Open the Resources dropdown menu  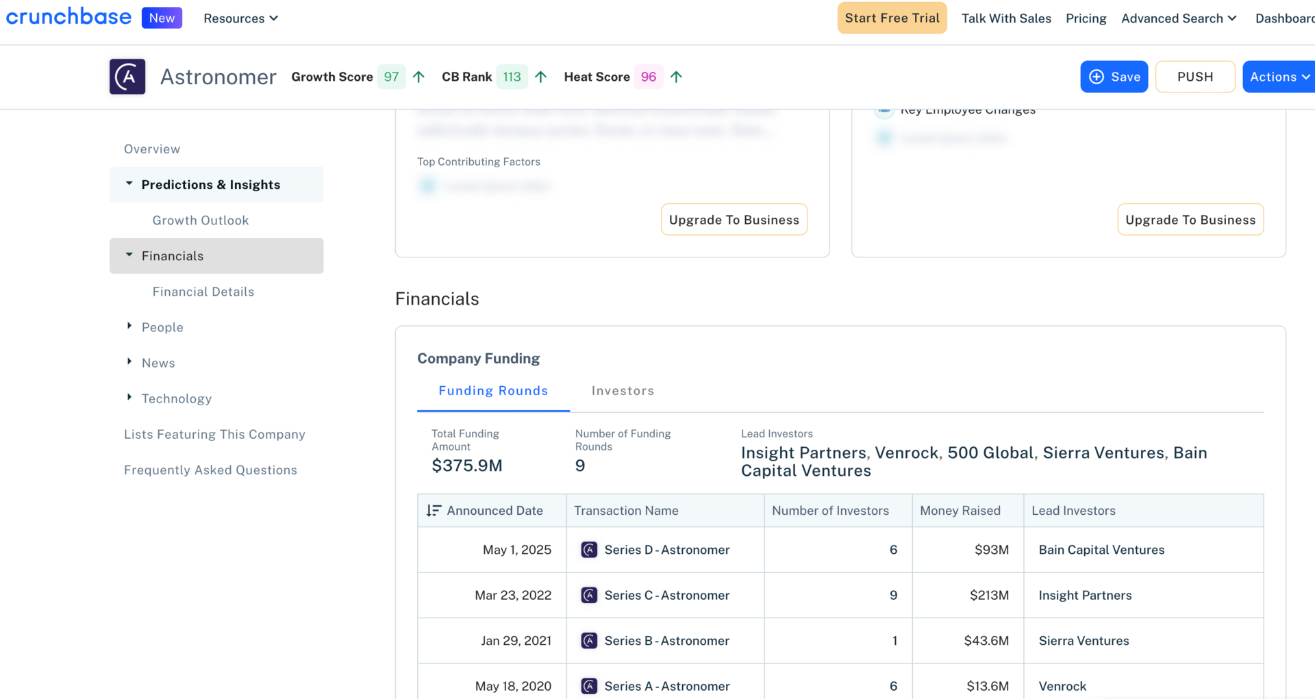[x=241, y=18]
